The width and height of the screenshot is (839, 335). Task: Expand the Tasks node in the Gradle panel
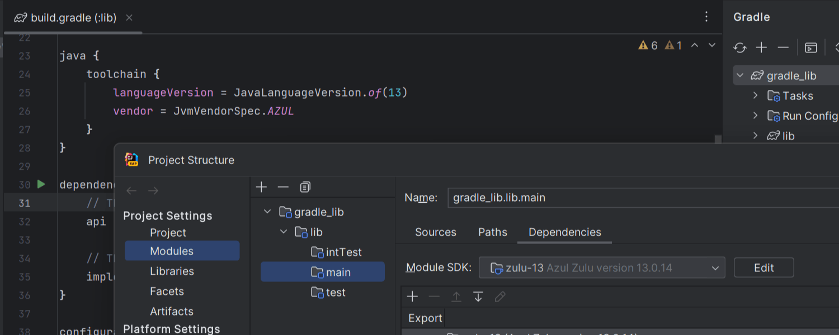[756, 95]
